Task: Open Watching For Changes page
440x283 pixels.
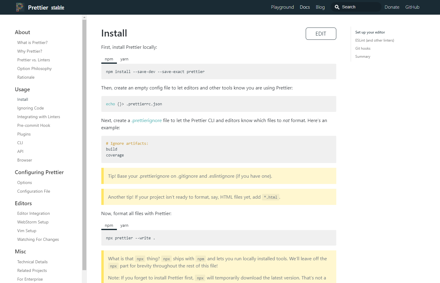Action: click(x=38, y=239)
